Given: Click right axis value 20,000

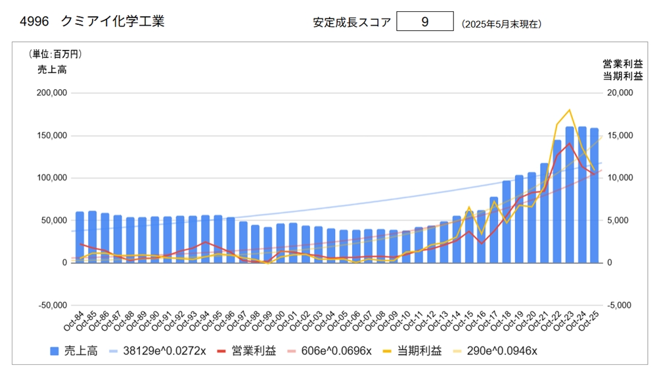Looking at the screenshot, I should [620, 93].
